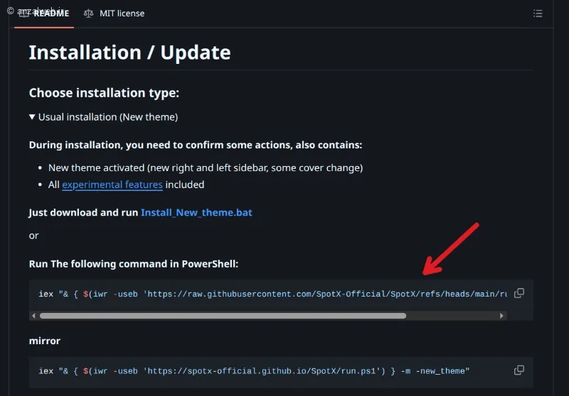Click the MIT license scale icon
The height and width of the screenshot is (396, 569).
pyautogui.click(x=88, y=13)
